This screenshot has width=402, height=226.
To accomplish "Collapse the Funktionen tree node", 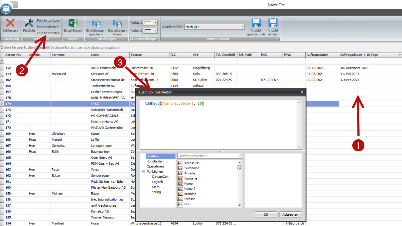I will pos(143,172).
